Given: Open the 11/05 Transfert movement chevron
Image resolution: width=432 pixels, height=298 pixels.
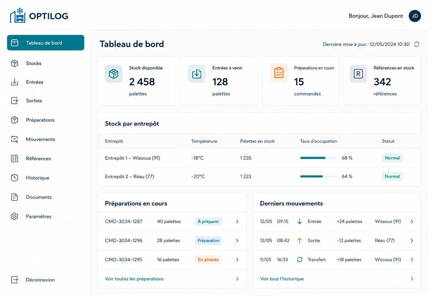Looking at the screenshot, I should coord(412,260).
